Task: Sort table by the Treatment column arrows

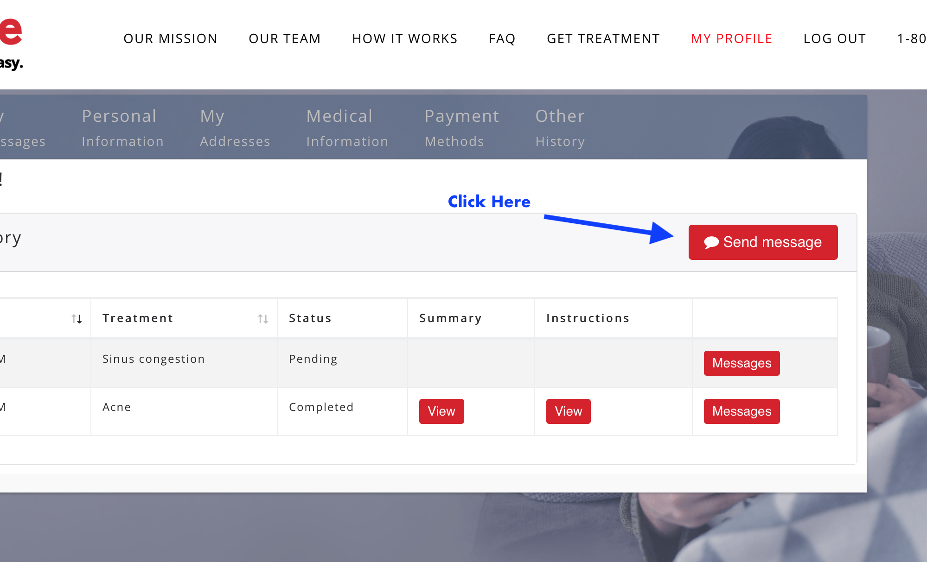Action: (x=263, y=319)
